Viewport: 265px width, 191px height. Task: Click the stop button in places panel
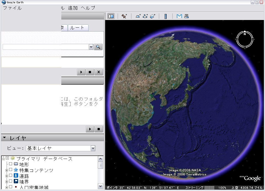[99, 129]
